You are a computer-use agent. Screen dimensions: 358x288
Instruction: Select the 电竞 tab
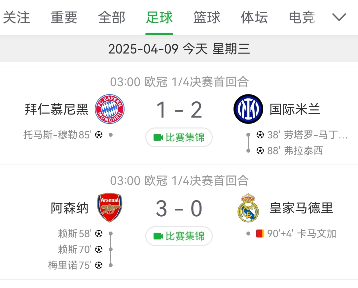302,18
